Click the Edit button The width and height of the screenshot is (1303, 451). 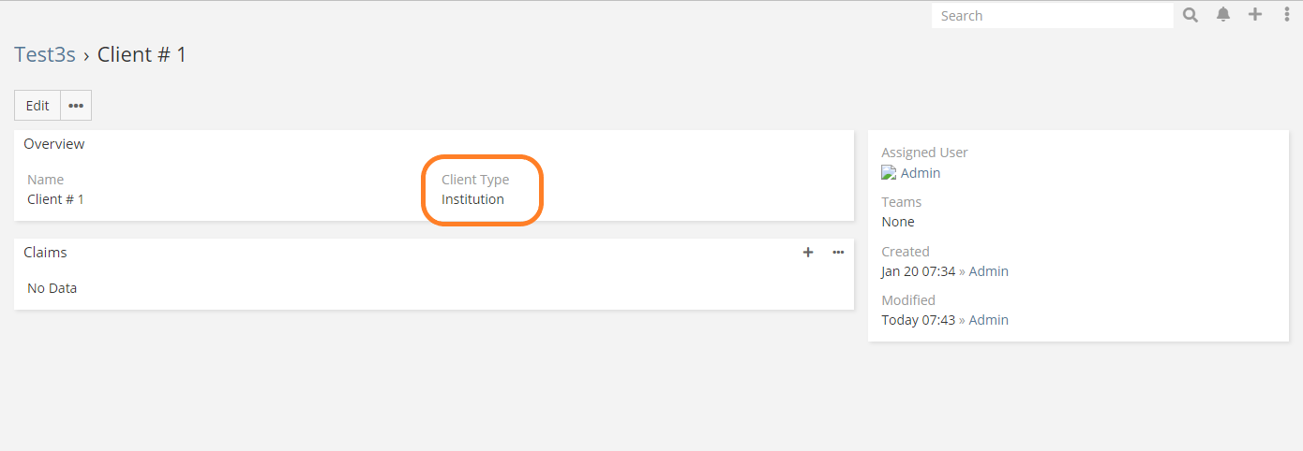[x=37, y=106]
